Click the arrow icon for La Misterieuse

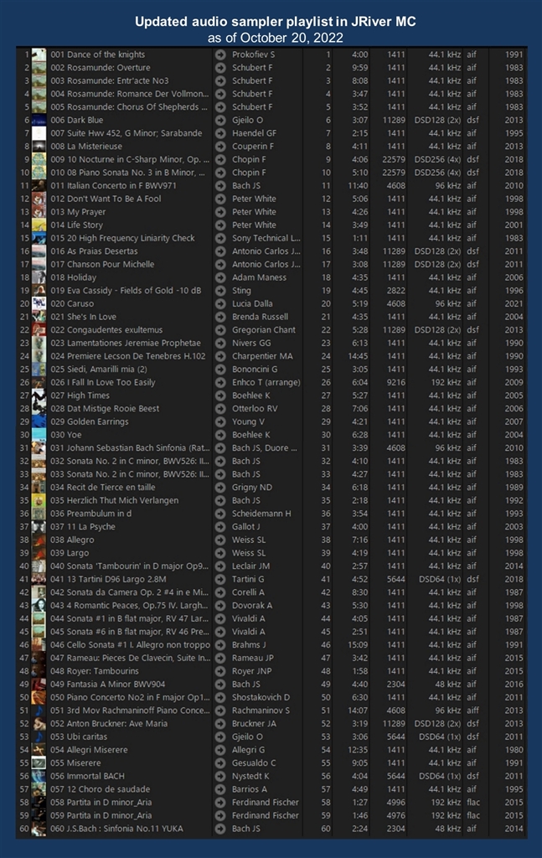220,147
